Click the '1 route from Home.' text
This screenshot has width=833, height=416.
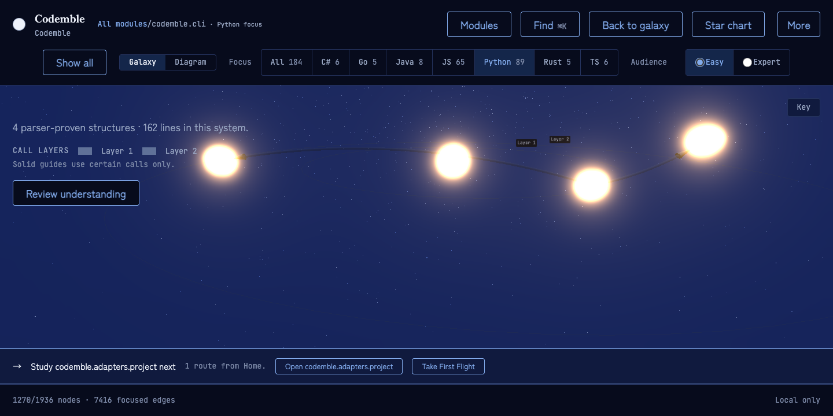pyautogui.click(x=226, y=366)
